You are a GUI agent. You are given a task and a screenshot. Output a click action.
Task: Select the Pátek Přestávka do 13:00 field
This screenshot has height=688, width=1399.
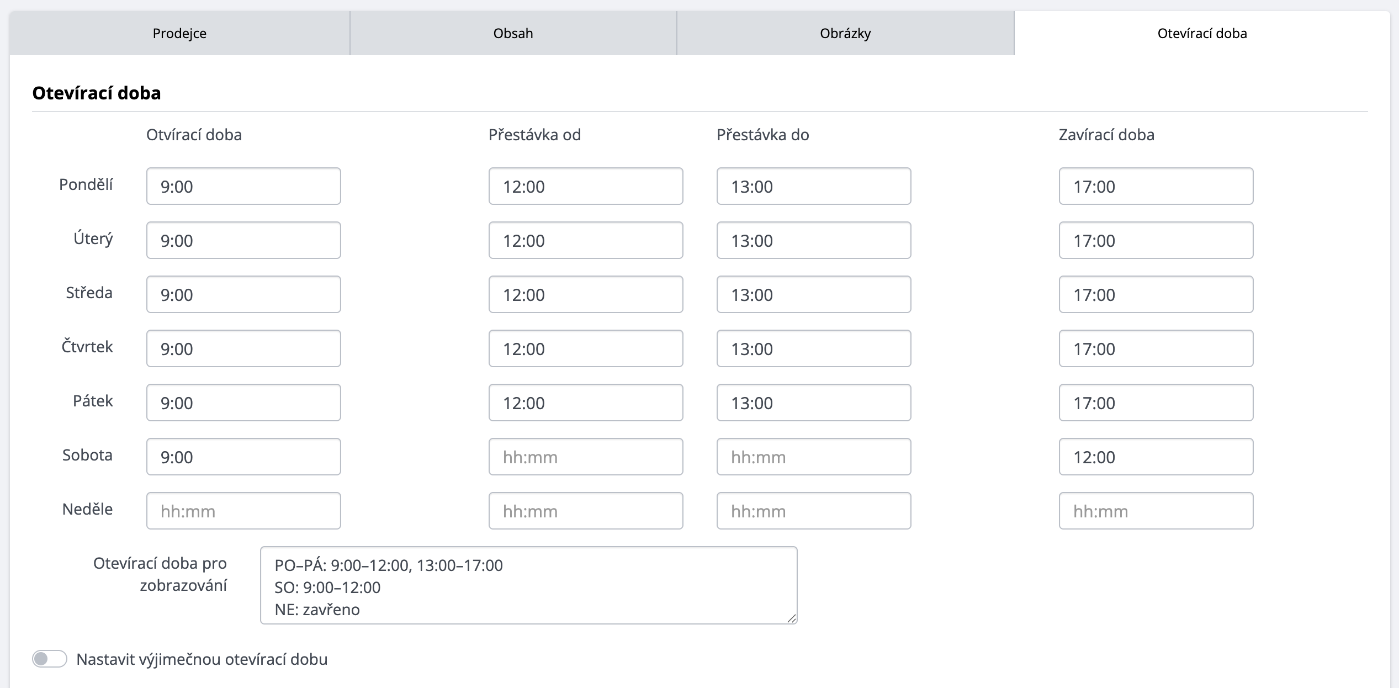point(814,403)
